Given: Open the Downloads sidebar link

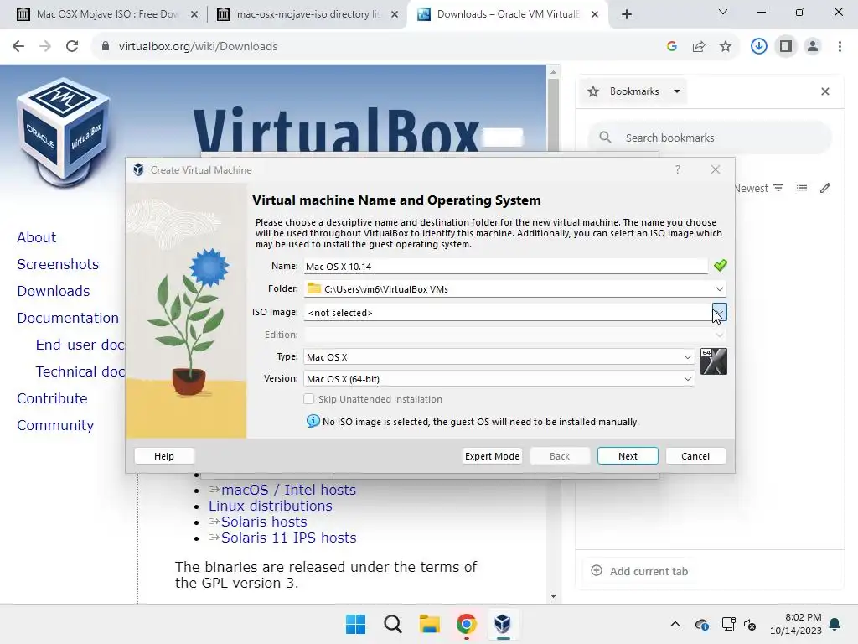Looking at the screenshot, I should click(x=54, y=291).
